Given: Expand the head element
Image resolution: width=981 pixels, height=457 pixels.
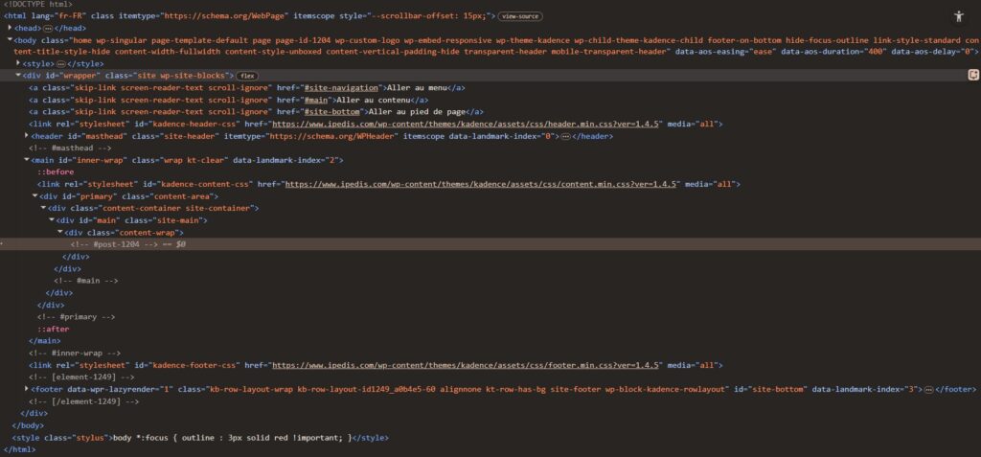Looking at the screenshot, I should [11, 28].
